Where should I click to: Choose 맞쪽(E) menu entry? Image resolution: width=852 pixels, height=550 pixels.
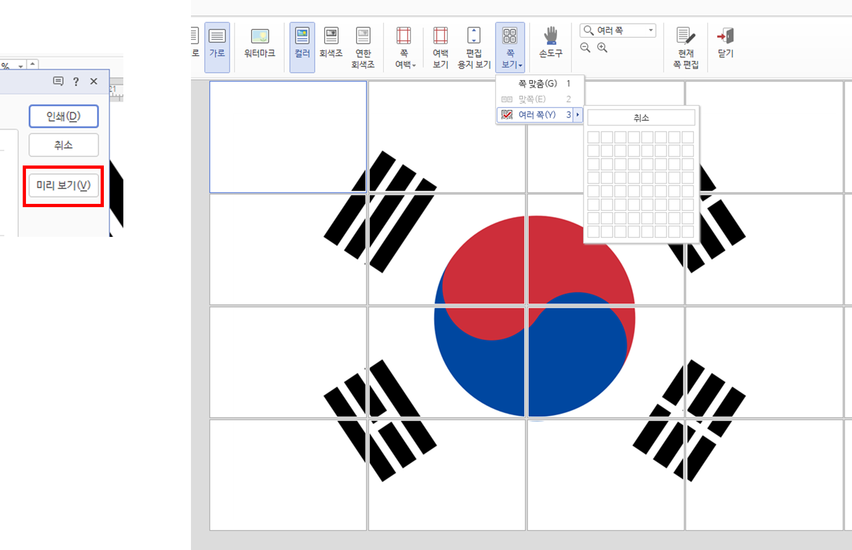click(x=540, y=99)
